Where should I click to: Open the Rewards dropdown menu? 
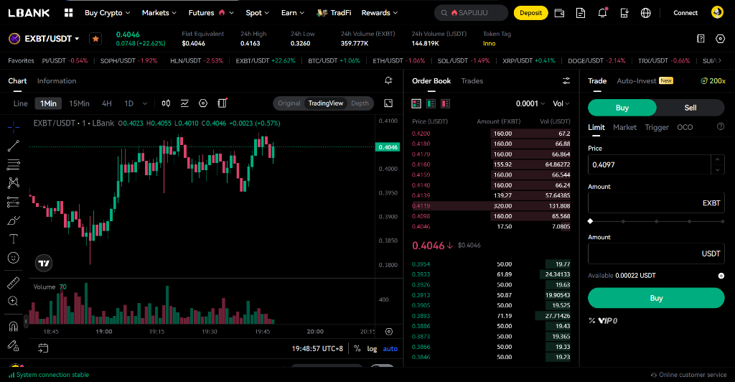pyautogui.click(x=380, y=13)
